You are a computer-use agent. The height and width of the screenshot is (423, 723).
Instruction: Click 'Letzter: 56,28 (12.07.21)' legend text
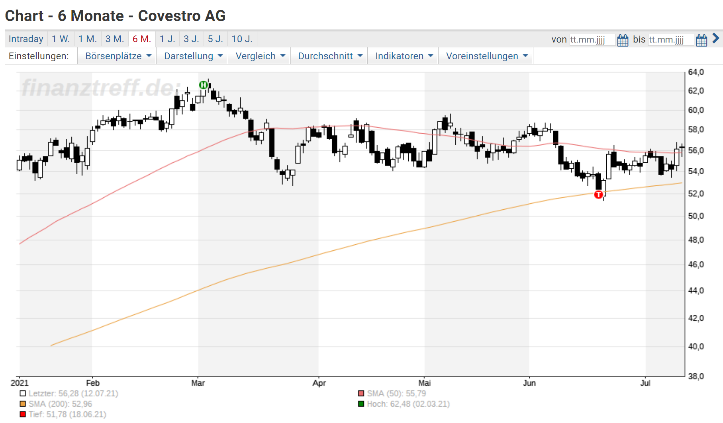pyautogui.click(x=73, y=394)
